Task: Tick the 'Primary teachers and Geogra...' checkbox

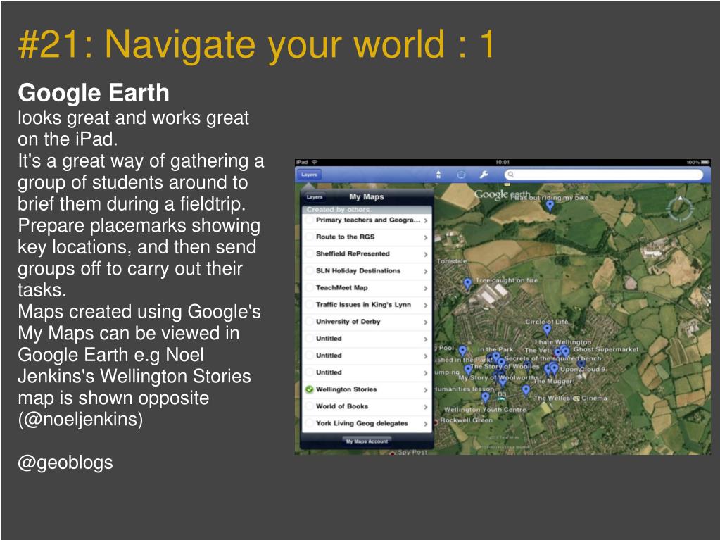Action: (310, 220)
